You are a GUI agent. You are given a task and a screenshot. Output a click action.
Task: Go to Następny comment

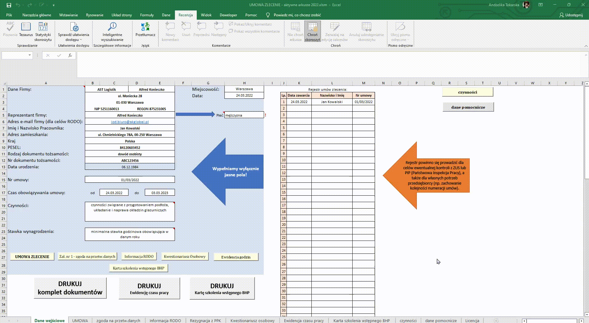point(219,30)
